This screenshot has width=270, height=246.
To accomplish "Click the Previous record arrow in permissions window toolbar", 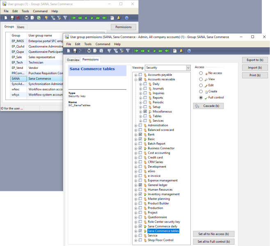I will pos(148,51).
